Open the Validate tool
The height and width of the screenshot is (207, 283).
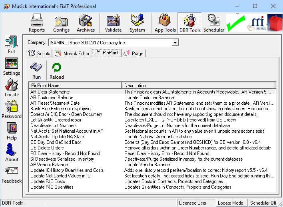click(x=113, y=23)
